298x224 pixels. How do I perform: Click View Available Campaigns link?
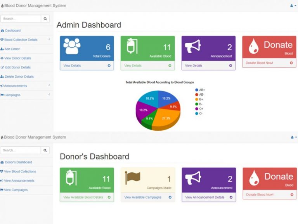tap(143, 198)
